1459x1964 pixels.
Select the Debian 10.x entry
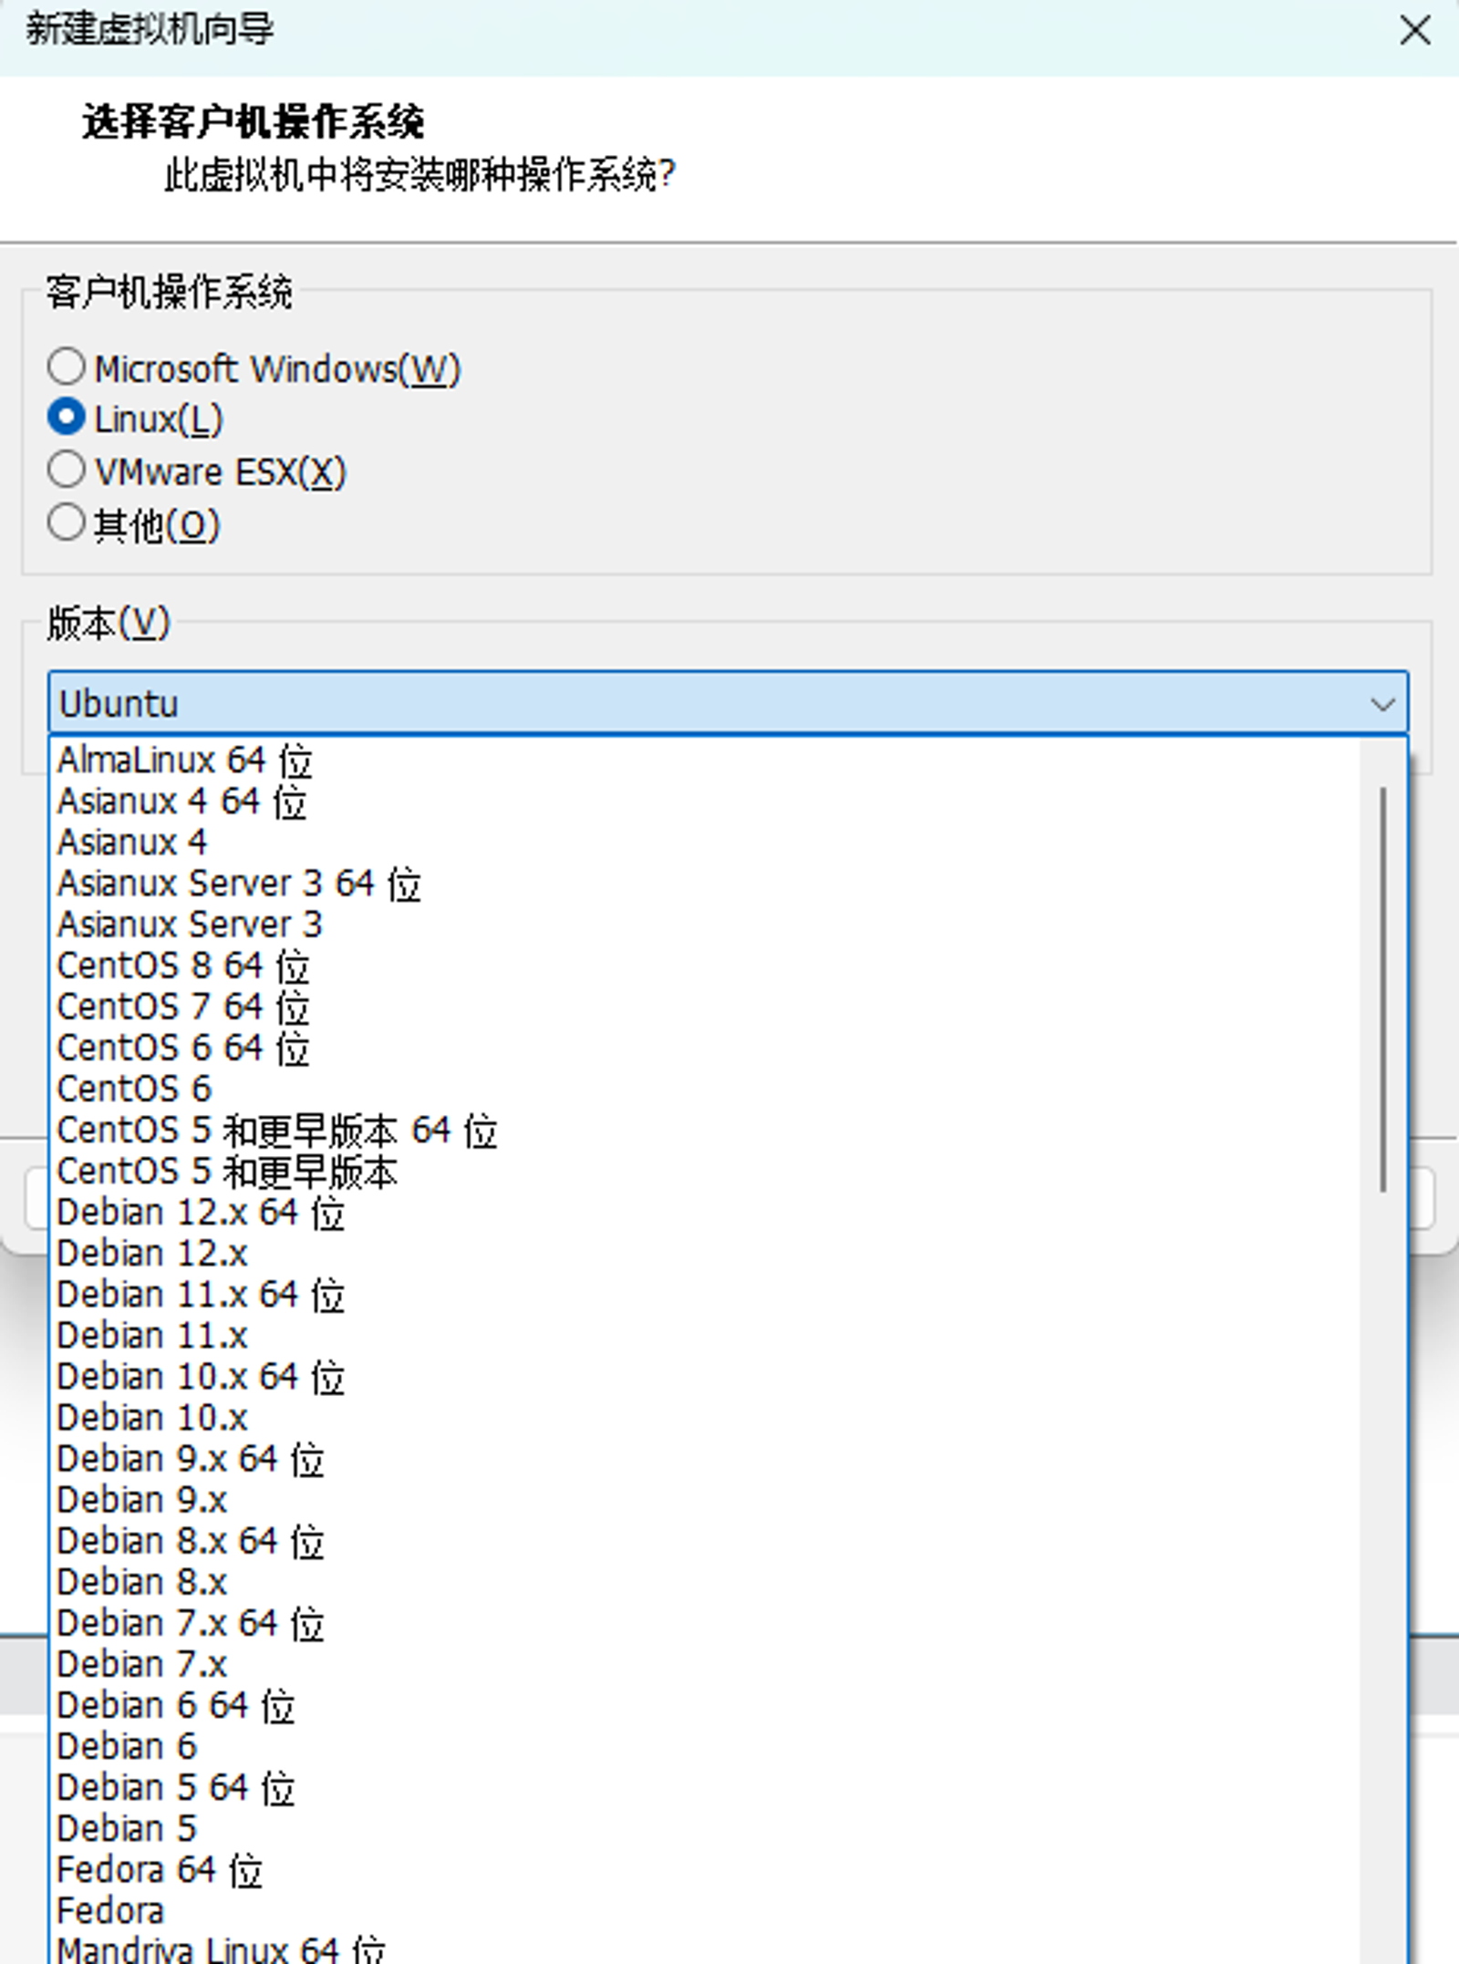coord(704,1418)
